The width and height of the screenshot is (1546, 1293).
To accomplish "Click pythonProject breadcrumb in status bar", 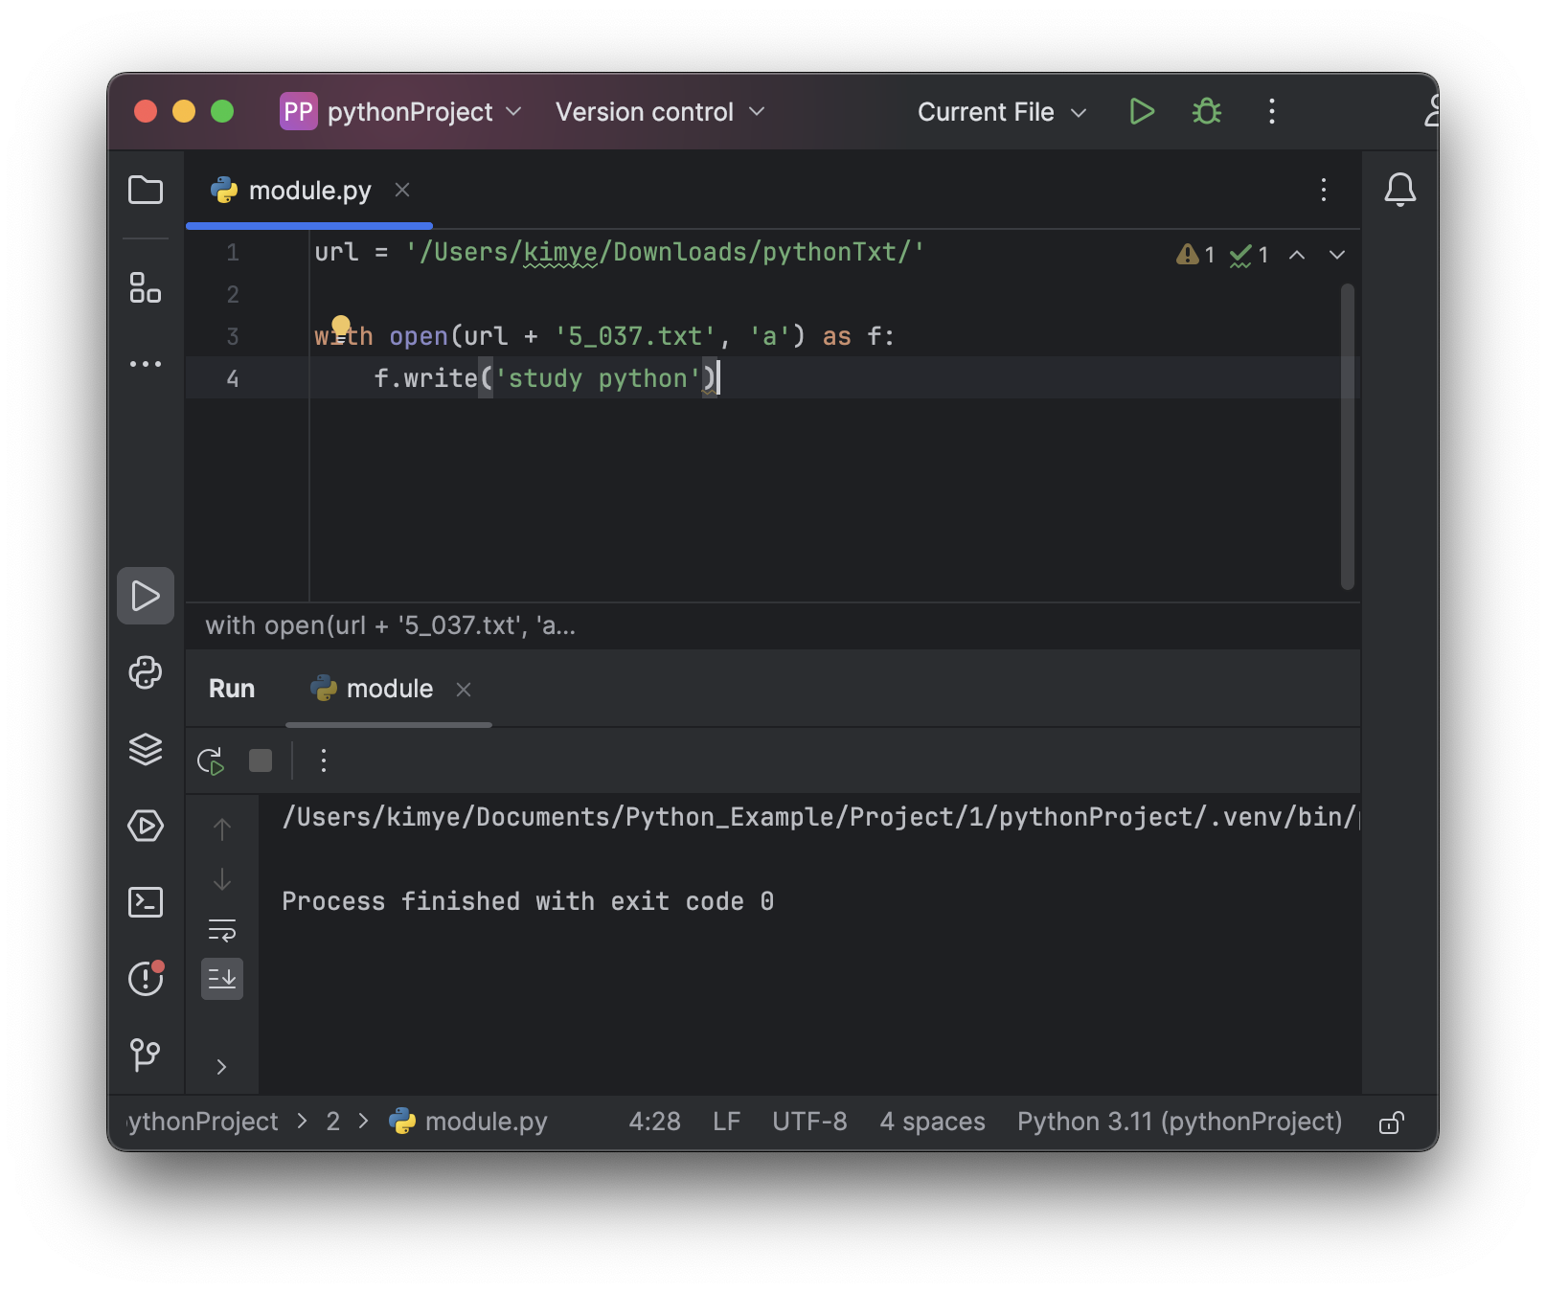I will pyautogui.click(x=203, y=1122).
